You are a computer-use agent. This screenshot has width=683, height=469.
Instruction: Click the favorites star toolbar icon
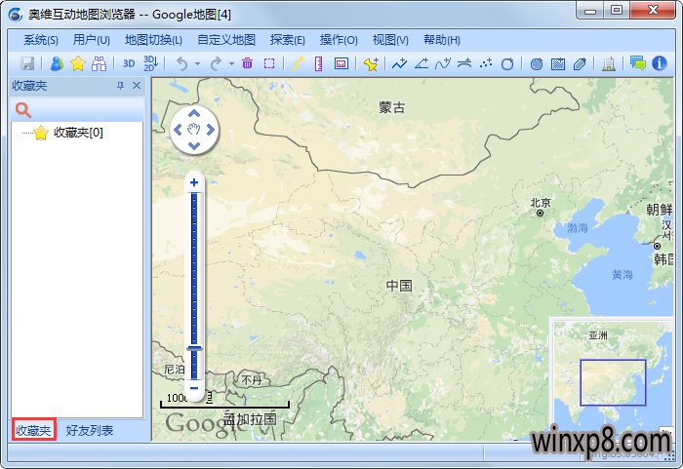[x=77, y=63]
